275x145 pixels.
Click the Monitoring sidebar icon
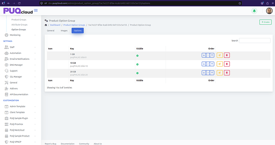(x=6, y=35)
